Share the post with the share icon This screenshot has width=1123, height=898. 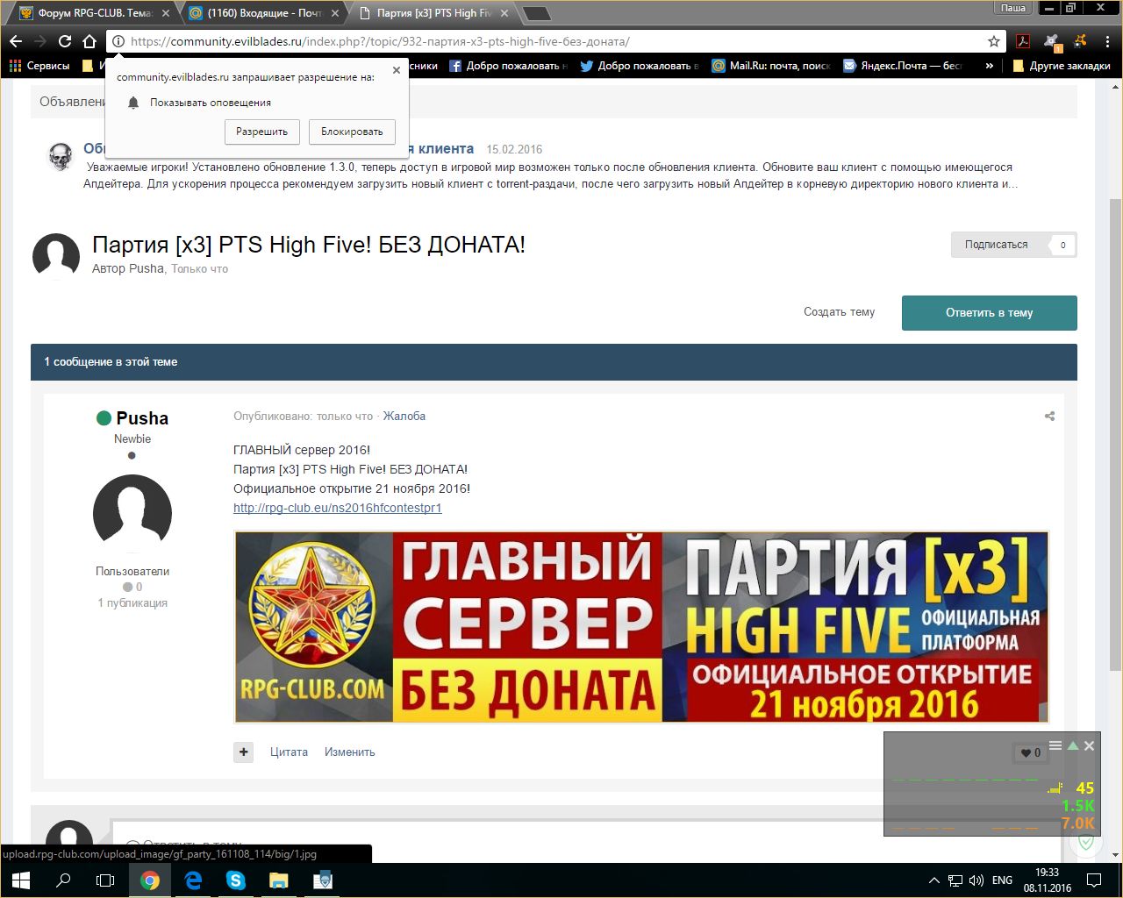tap(1049, 417)
